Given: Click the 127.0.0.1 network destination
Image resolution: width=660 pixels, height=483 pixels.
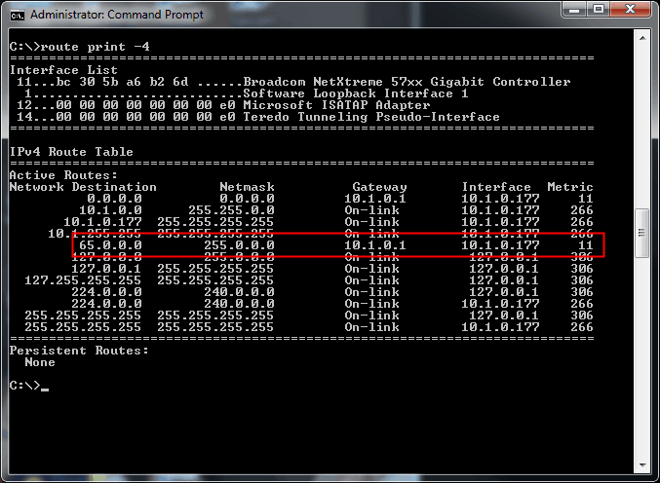Looking at the screenshot, I should (x=106, y=269).
